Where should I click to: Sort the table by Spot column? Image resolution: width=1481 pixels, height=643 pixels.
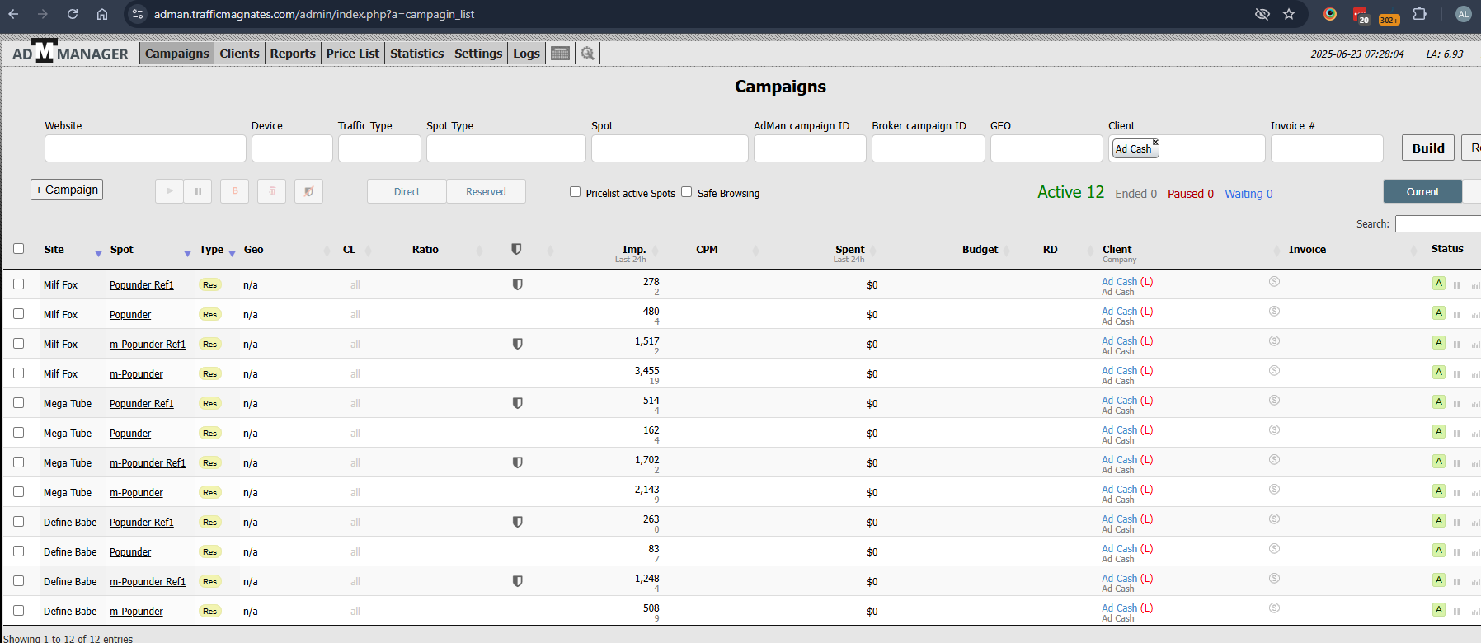(122, 250)
